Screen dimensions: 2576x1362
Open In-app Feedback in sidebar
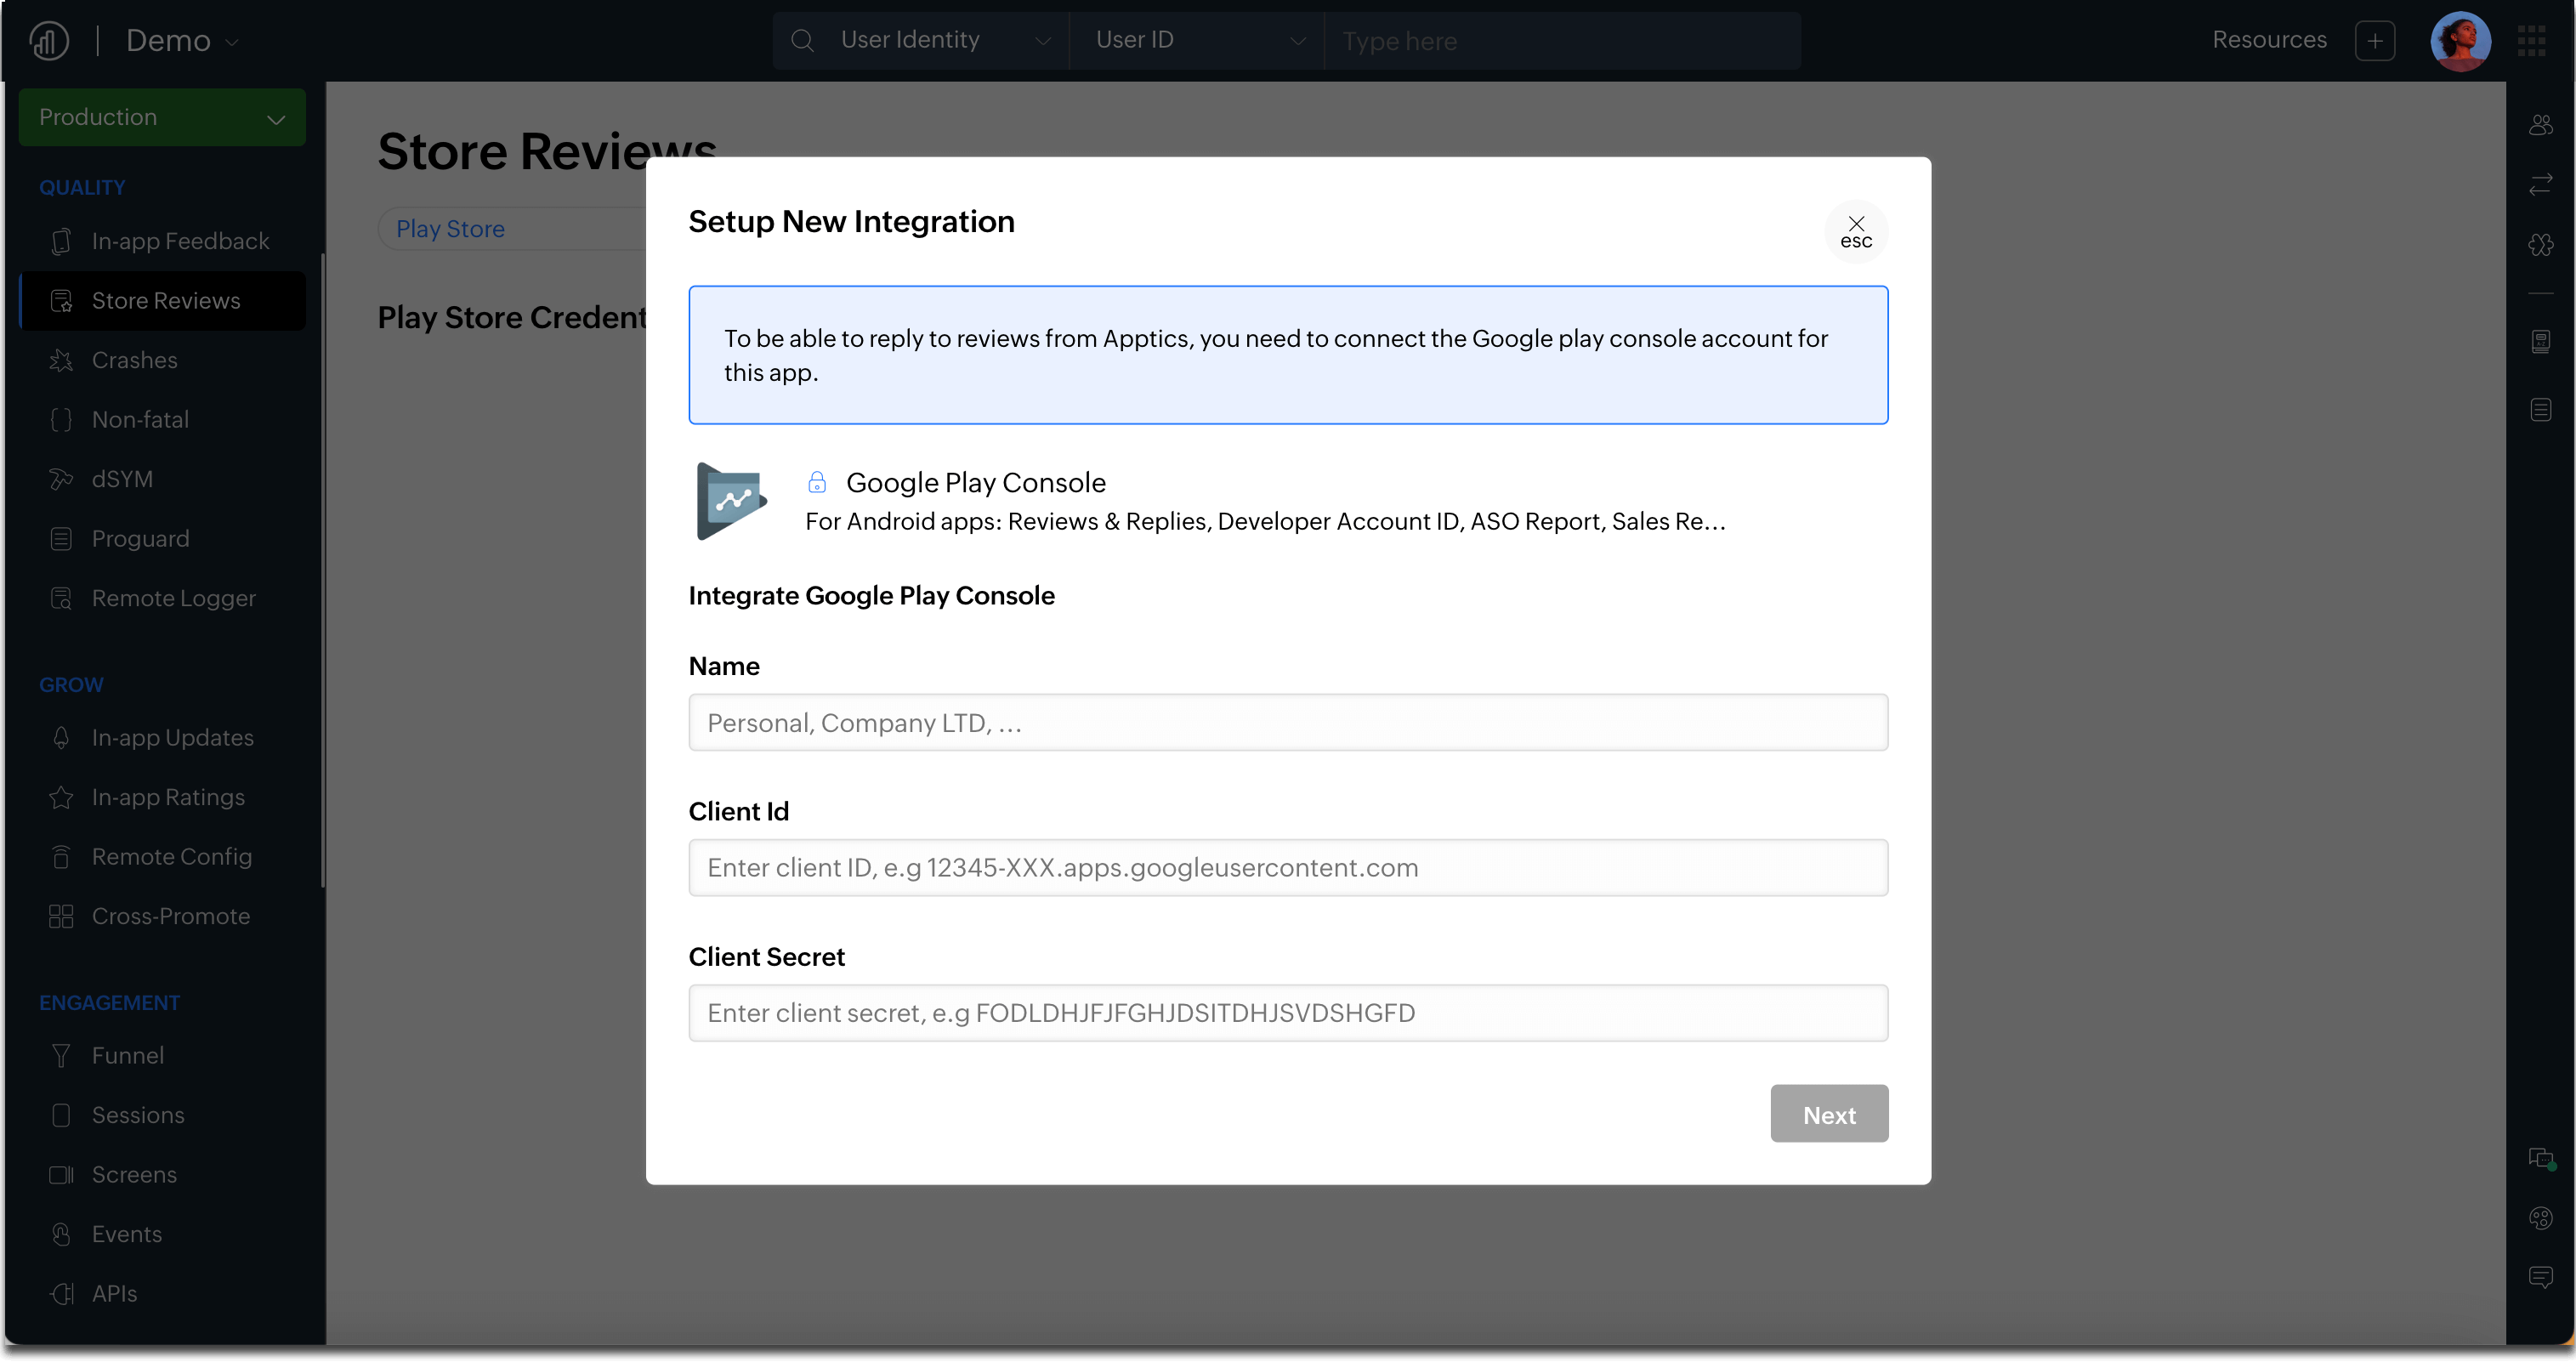click(162, 241)
